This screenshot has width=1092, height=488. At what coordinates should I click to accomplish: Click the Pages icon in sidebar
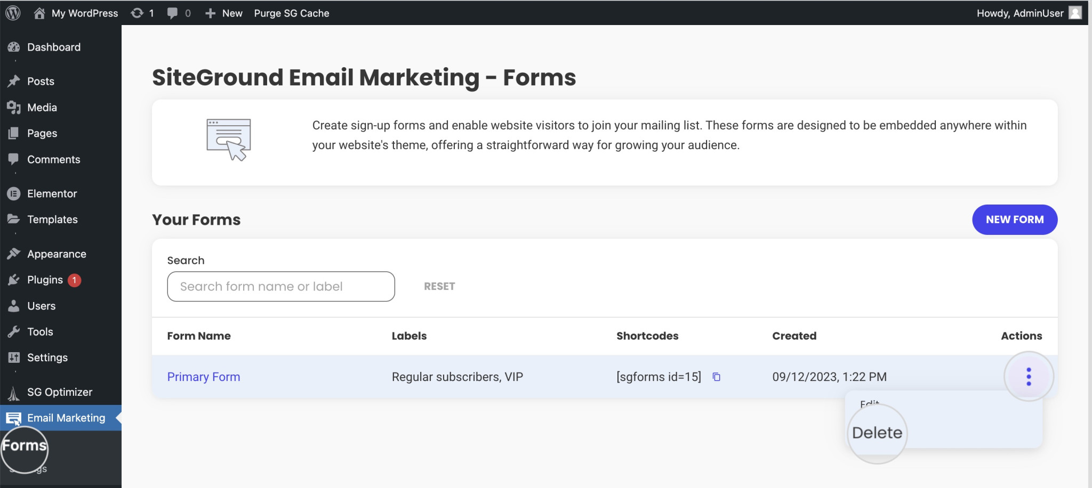coord(14,133)
